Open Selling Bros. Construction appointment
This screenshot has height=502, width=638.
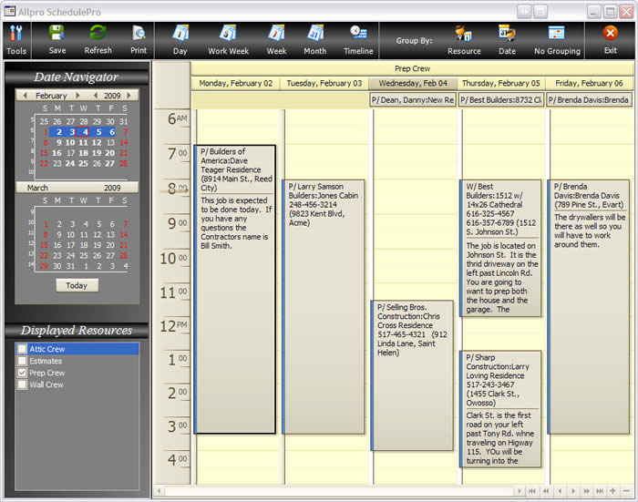(412, 375)
